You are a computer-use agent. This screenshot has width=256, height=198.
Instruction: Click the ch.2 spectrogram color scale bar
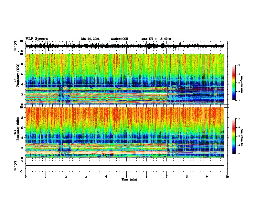click(234, 136)
